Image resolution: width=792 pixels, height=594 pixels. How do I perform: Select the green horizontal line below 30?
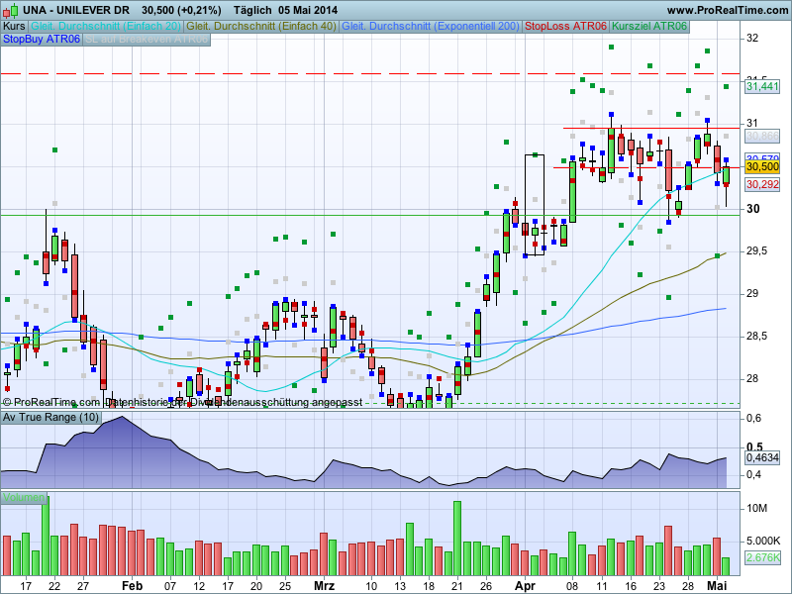pos(369,215)
